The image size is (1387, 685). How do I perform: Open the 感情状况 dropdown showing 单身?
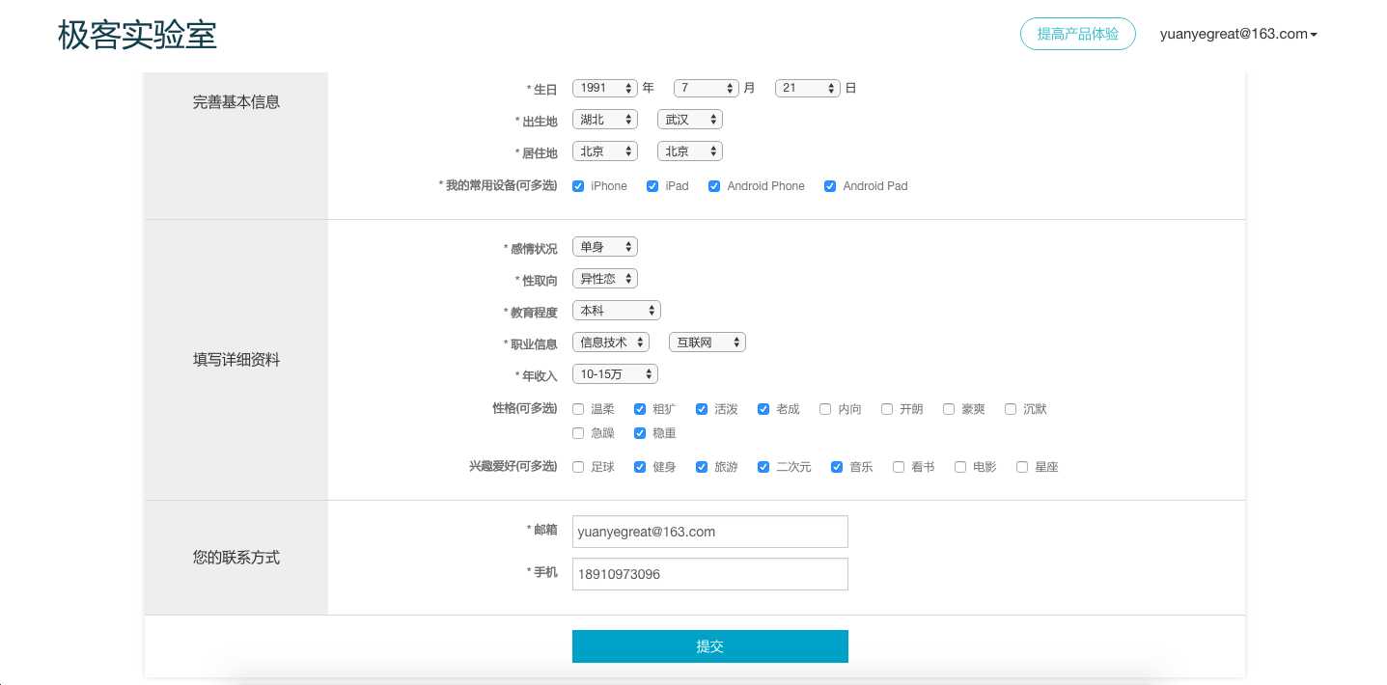[x=605, y=247]
